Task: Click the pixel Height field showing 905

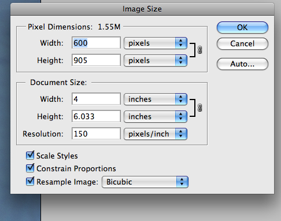Action: pos(96,60)
